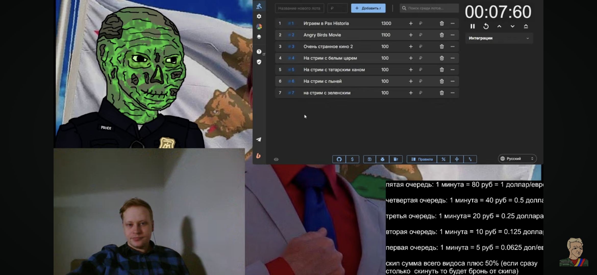Click the Telegram paper plane icon
Screen dimensions: 597x275
click(x=259, y=140)
